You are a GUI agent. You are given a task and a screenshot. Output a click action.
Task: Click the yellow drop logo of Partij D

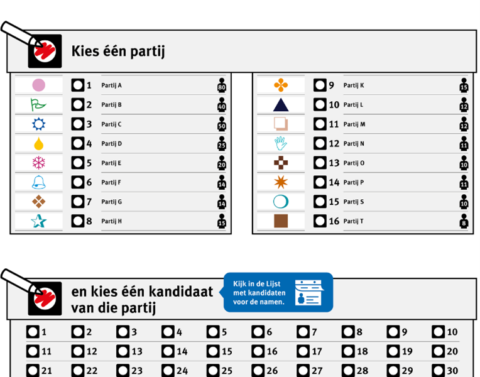tap(38, 144)
